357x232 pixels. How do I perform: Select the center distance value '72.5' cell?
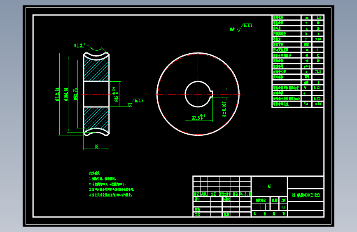pos(318,72)
